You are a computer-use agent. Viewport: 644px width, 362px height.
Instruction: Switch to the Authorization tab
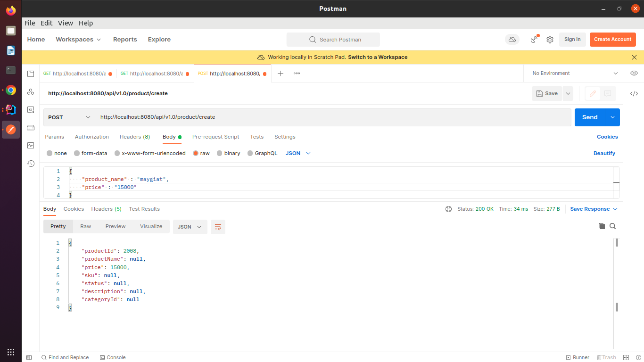92,137
